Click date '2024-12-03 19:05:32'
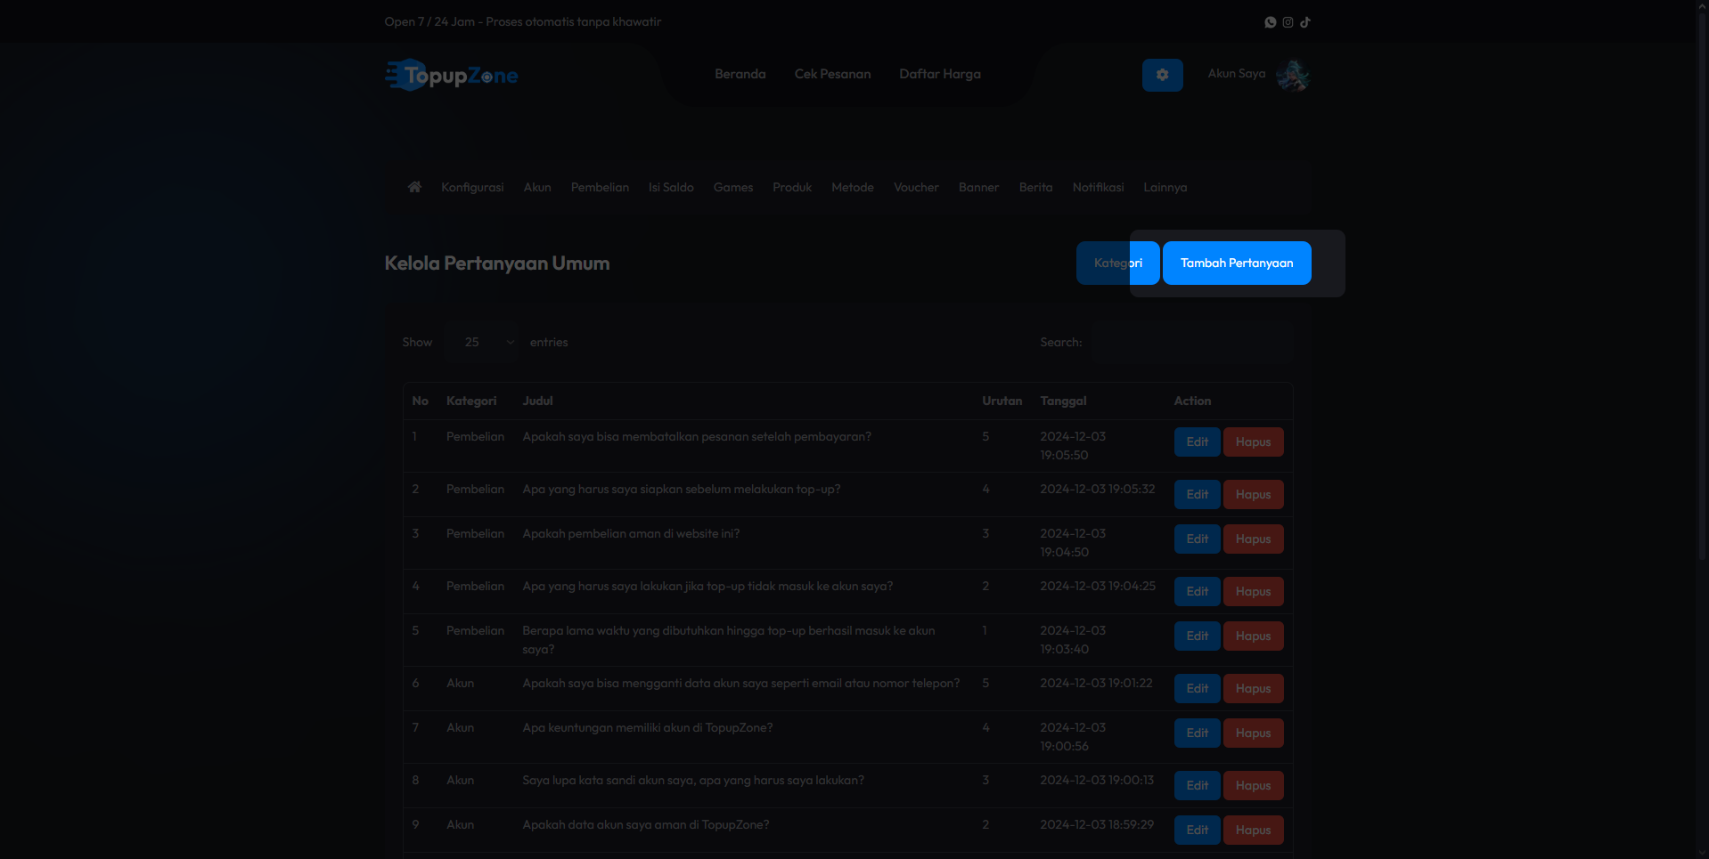The image size is (1709, 859). (1097, 490)
